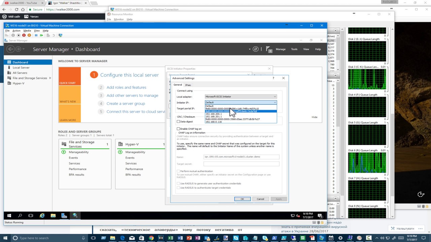Choose 192.168.200.1 in Initiator IP list
The width and height of the screenshot is (431, 242).
pos(241,114)
